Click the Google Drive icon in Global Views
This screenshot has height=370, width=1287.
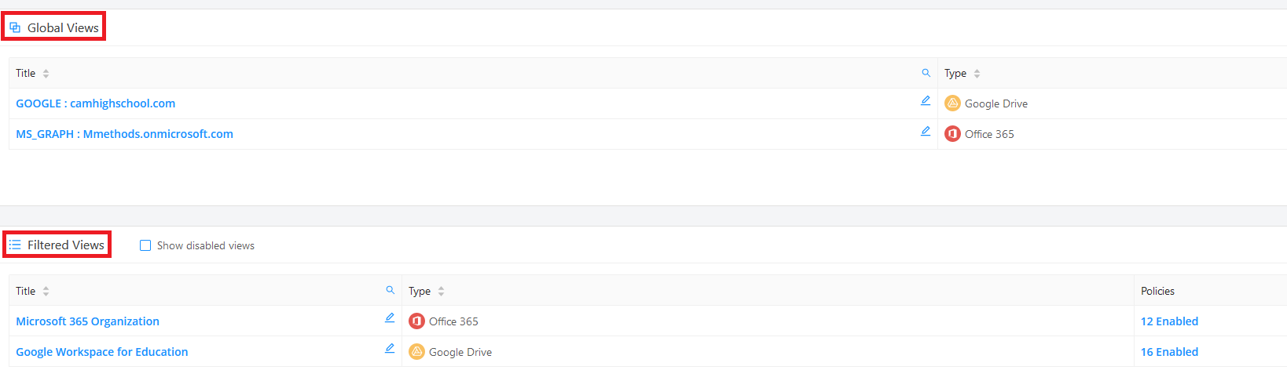[952, 103]
